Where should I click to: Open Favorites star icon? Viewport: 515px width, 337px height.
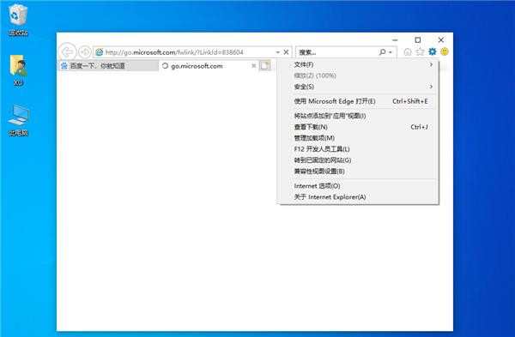tap(420, 51)
